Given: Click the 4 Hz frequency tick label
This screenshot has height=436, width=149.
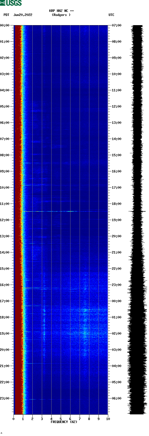Looking at the screenshot, I should click(51, 419).
